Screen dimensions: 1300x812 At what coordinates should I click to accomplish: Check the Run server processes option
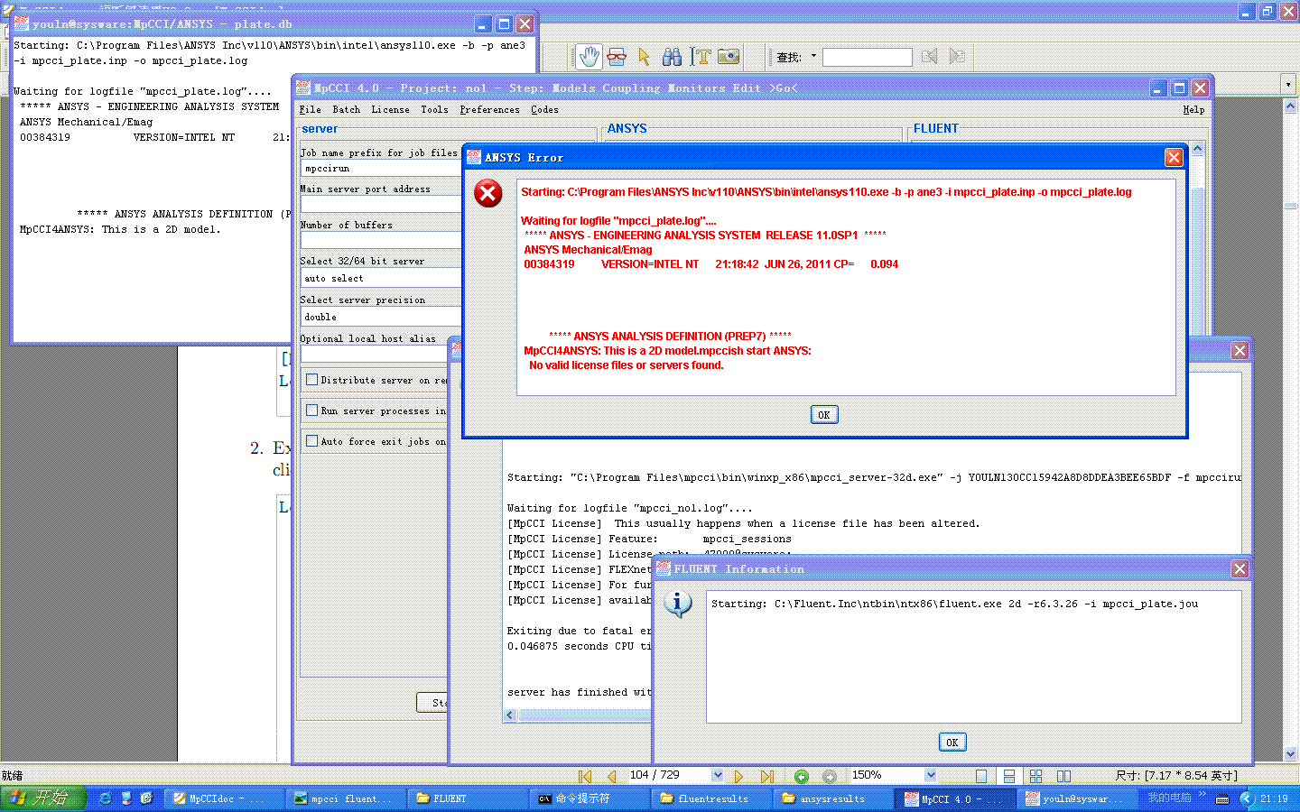coord(311,411)
